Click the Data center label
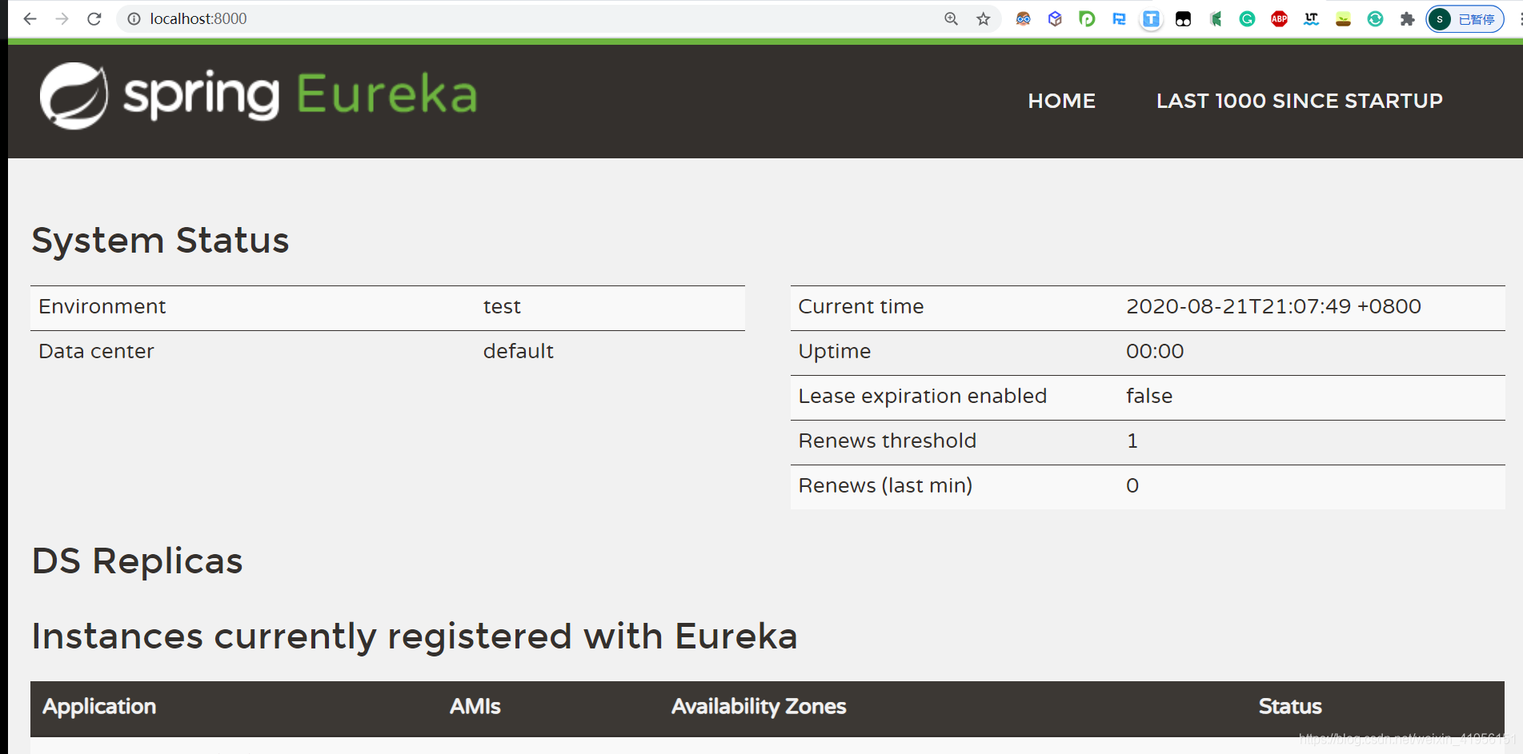Viewport: 1523px width, 754px height. coord(96,351)
